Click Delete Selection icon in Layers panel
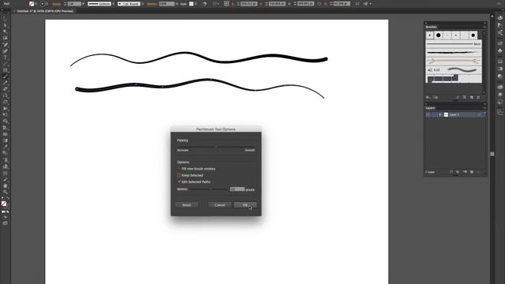This screenshot has width=505, height=284. (479, 172)
